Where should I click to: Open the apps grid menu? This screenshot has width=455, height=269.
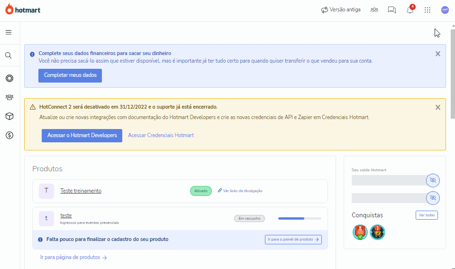(x=428, y=10)
